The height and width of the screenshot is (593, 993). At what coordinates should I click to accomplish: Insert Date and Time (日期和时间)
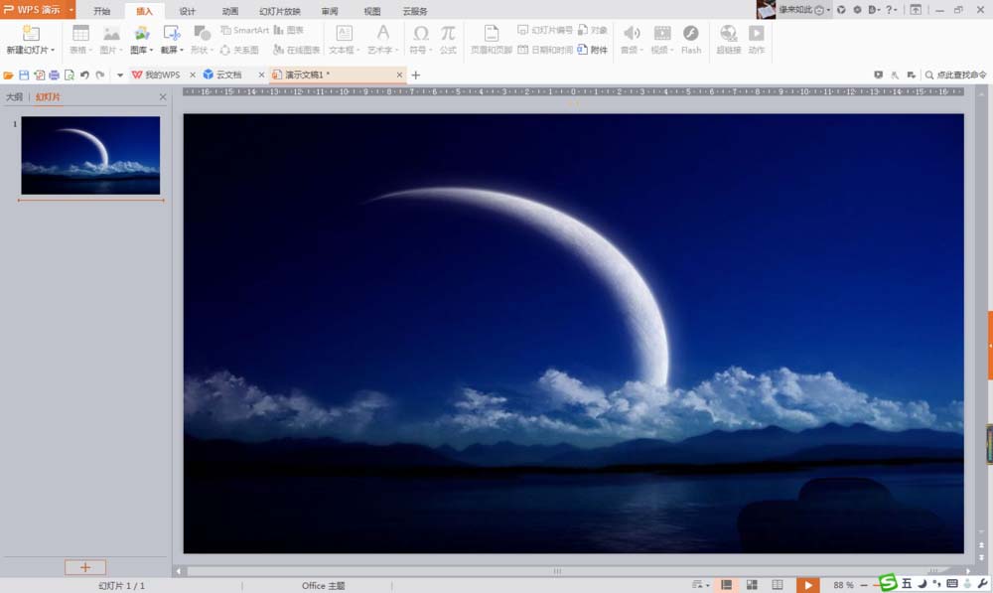click(x=544, y=50)
